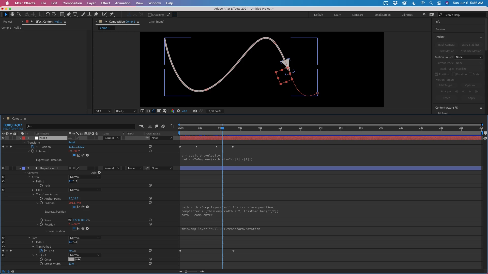Open the Stroke 1 color swatch
Image resolution: width=488 pixels, height=274 pixels.
coord(71,259)
